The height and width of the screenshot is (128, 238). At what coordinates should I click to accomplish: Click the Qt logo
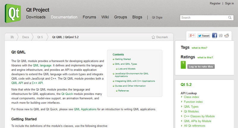[x=13, y=13]
